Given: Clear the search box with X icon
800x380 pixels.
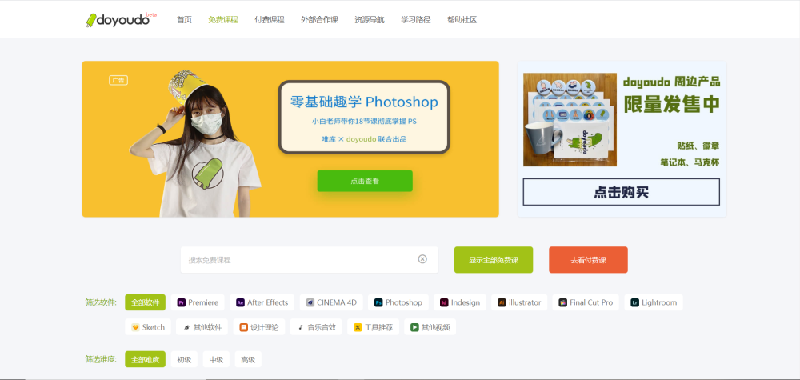Looking at the screenshot, I should point(422,259).
